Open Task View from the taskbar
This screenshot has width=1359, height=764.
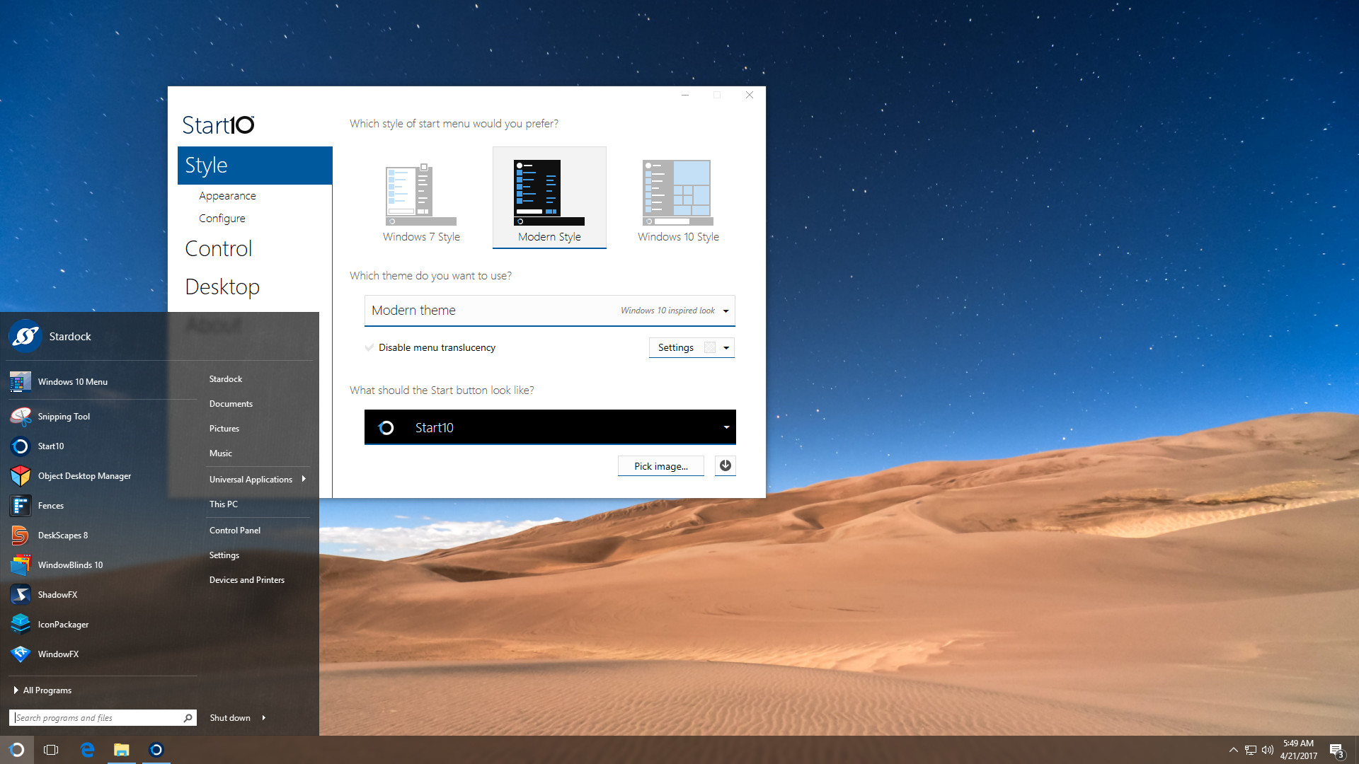[50, 749]
